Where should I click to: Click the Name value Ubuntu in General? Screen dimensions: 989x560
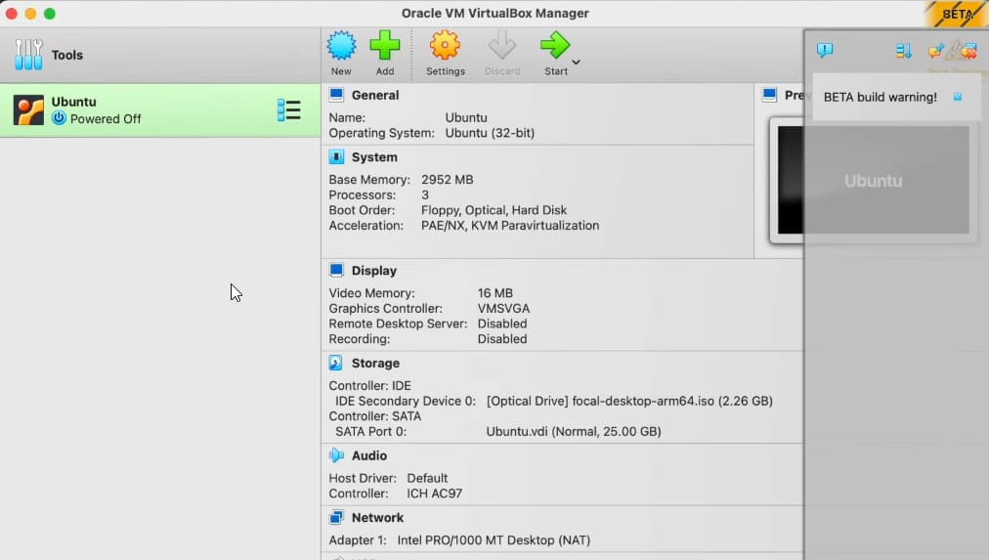click(466, 117)
